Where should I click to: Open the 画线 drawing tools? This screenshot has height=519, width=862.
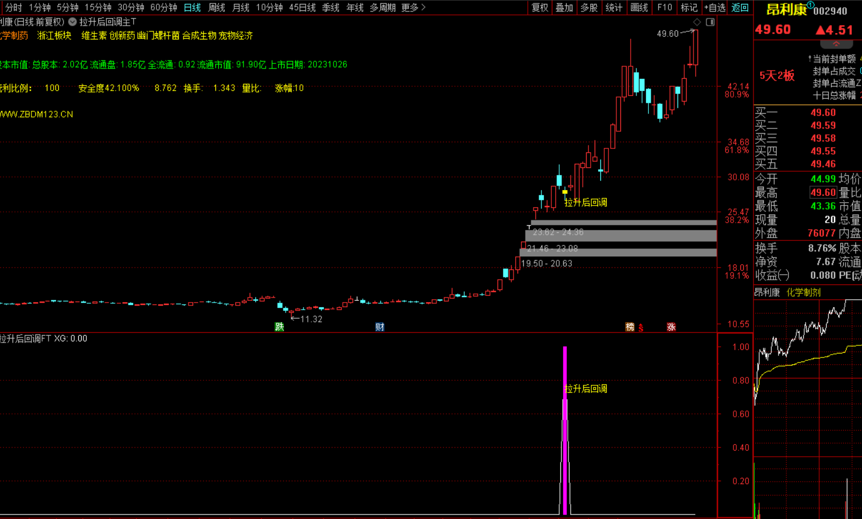(x=639, y=7)
